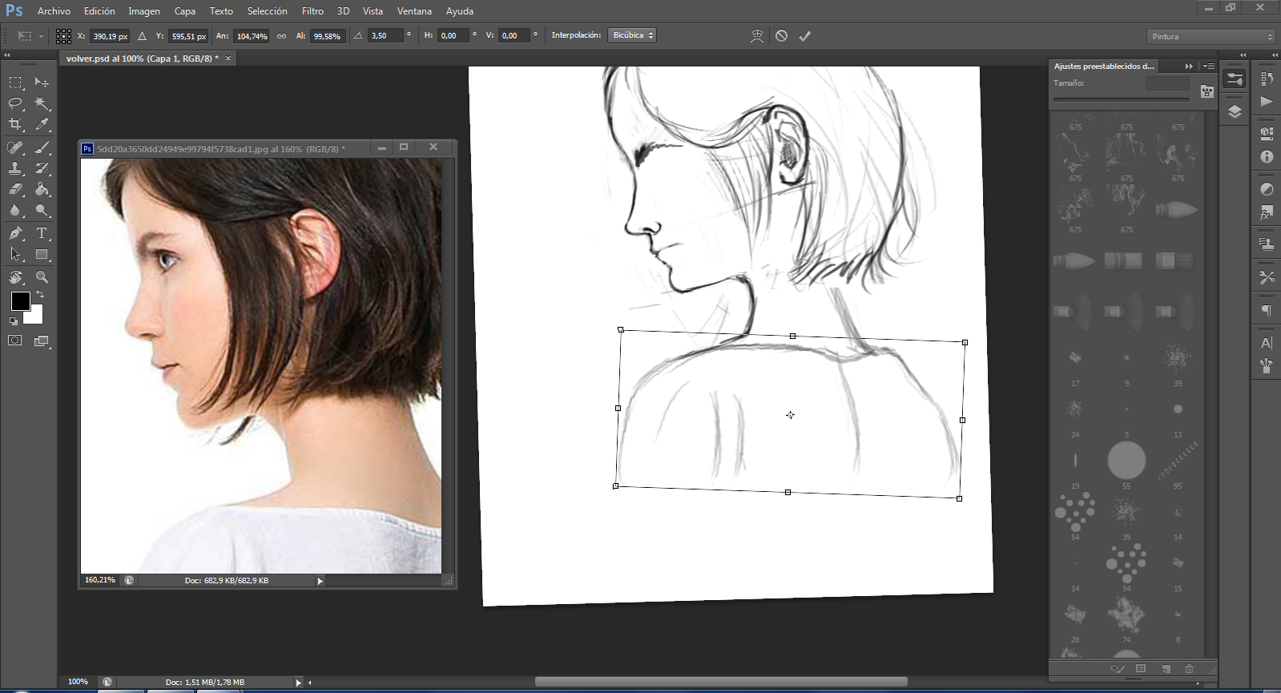Commit the transform with the checkmark

(805, 36)
